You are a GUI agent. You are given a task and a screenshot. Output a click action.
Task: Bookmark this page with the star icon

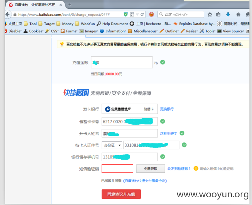pyautogui.click(x=210, y=15)
